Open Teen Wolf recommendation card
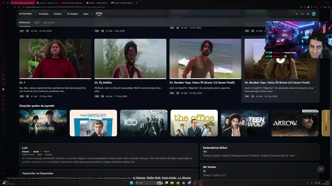The image size is (332, 186). [x=244, y=123]
